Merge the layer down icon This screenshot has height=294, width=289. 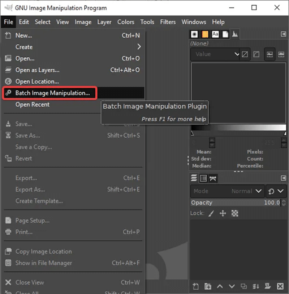[255, 286]
